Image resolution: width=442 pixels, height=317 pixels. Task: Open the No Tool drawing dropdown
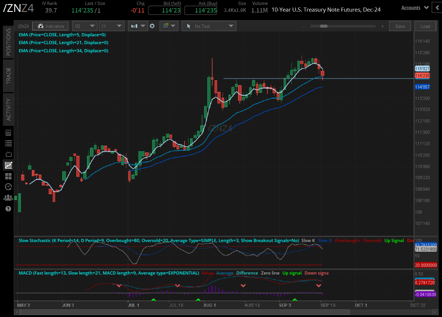click(209, 26)
